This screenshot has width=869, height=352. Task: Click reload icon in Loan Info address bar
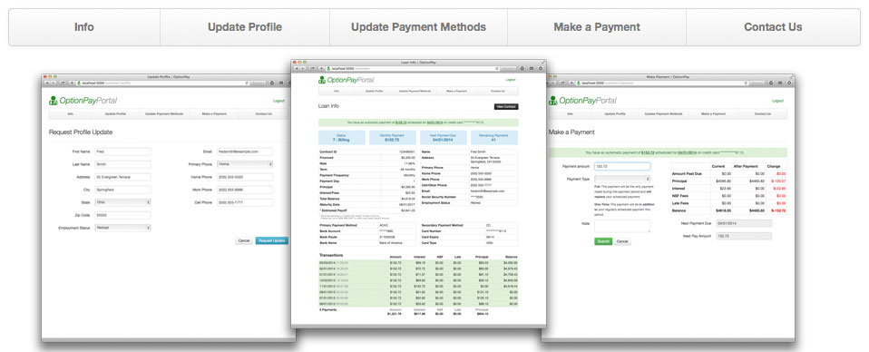496,68
